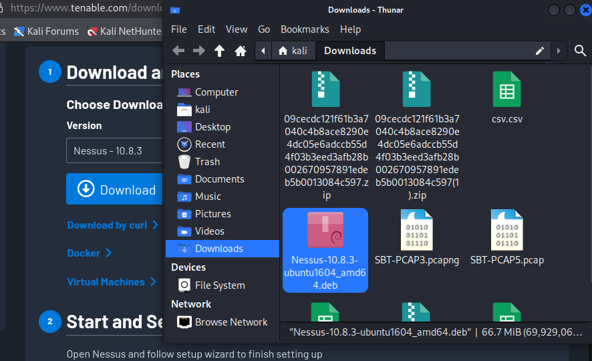592x361 pixels.
Task: Open the Virtual Machines link
Action: coord(112,281)
